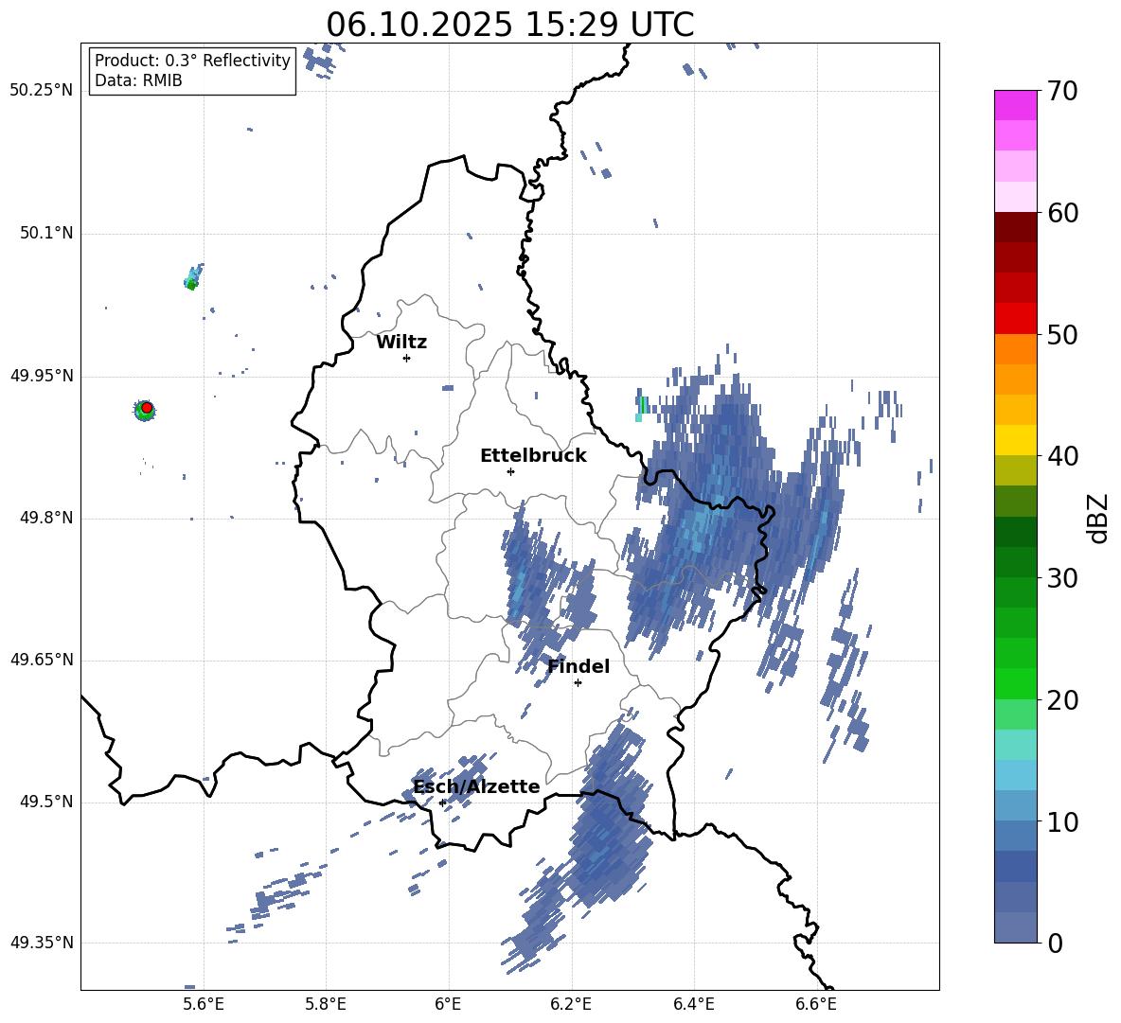The height and width of the screenshot is (1023, 1121).
Task: Click the Wiltz station cross marker
Action: point(406,358)
